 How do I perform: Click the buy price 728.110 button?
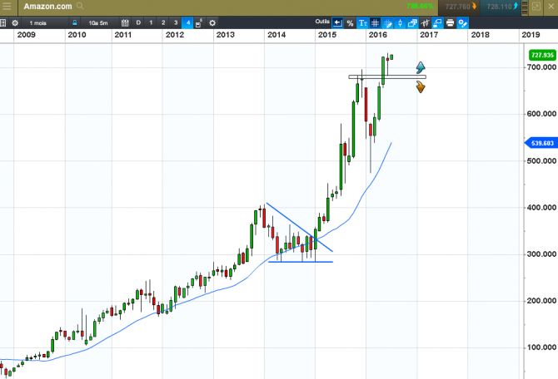(500, 7)
